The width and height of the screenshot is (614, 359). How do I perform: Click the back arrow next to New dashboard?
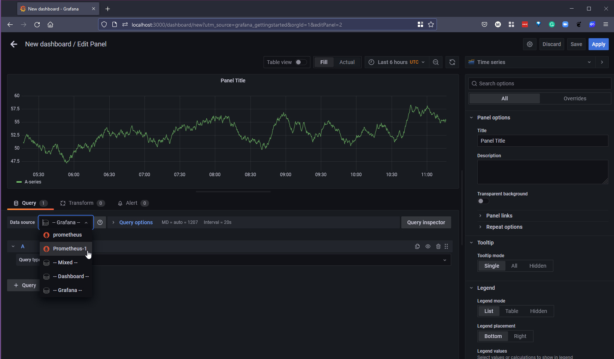[x=14, y=44]
